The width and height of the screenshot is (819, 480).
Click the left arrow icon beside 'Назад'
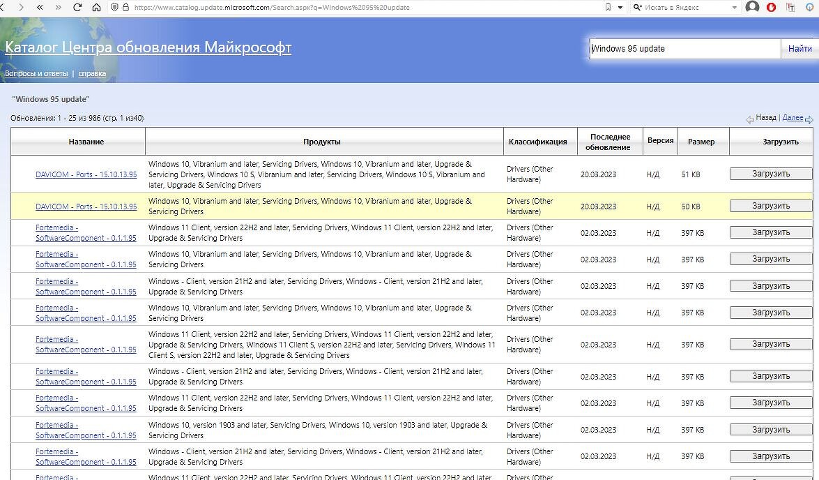[750, 120]
